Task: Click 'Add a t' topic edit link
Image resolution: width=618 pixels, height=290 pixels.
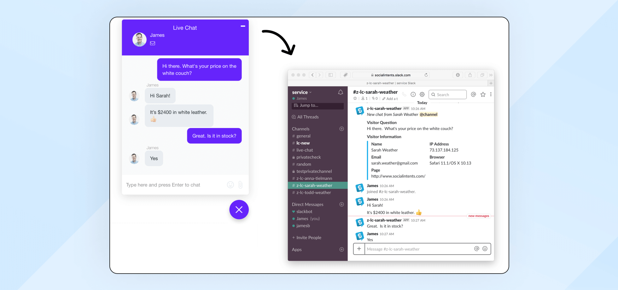Action: [390, 99]
